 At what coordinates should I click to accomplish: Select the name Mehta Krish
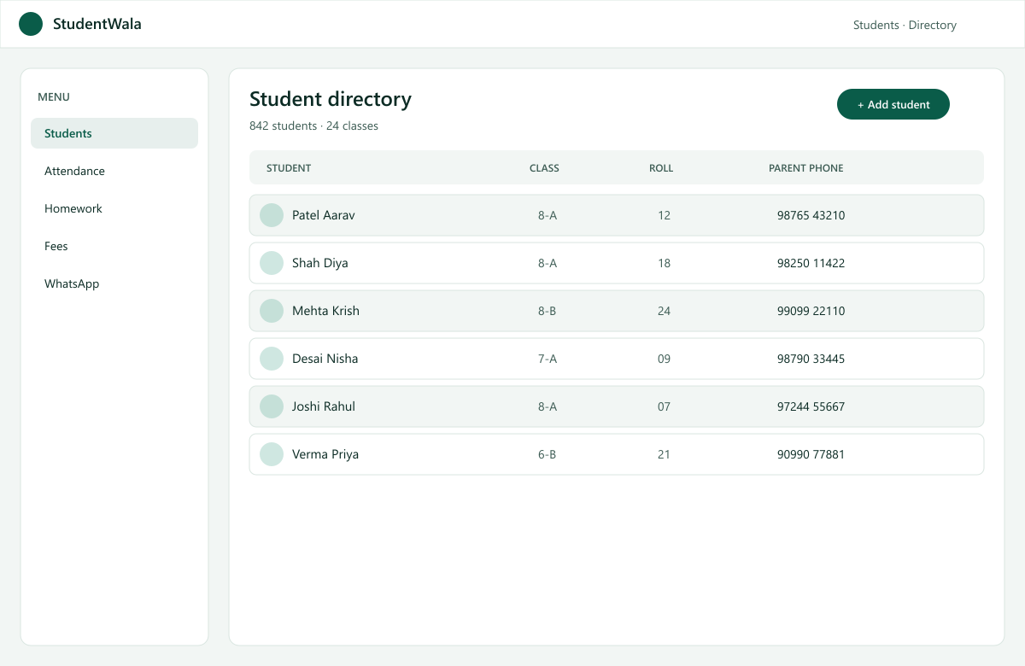click(x=325, y=311)
